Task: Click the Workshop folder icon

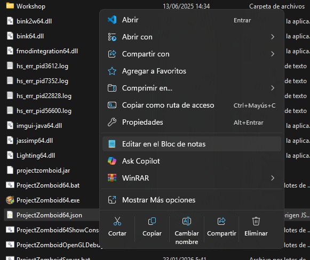Action: pos(10,6)
